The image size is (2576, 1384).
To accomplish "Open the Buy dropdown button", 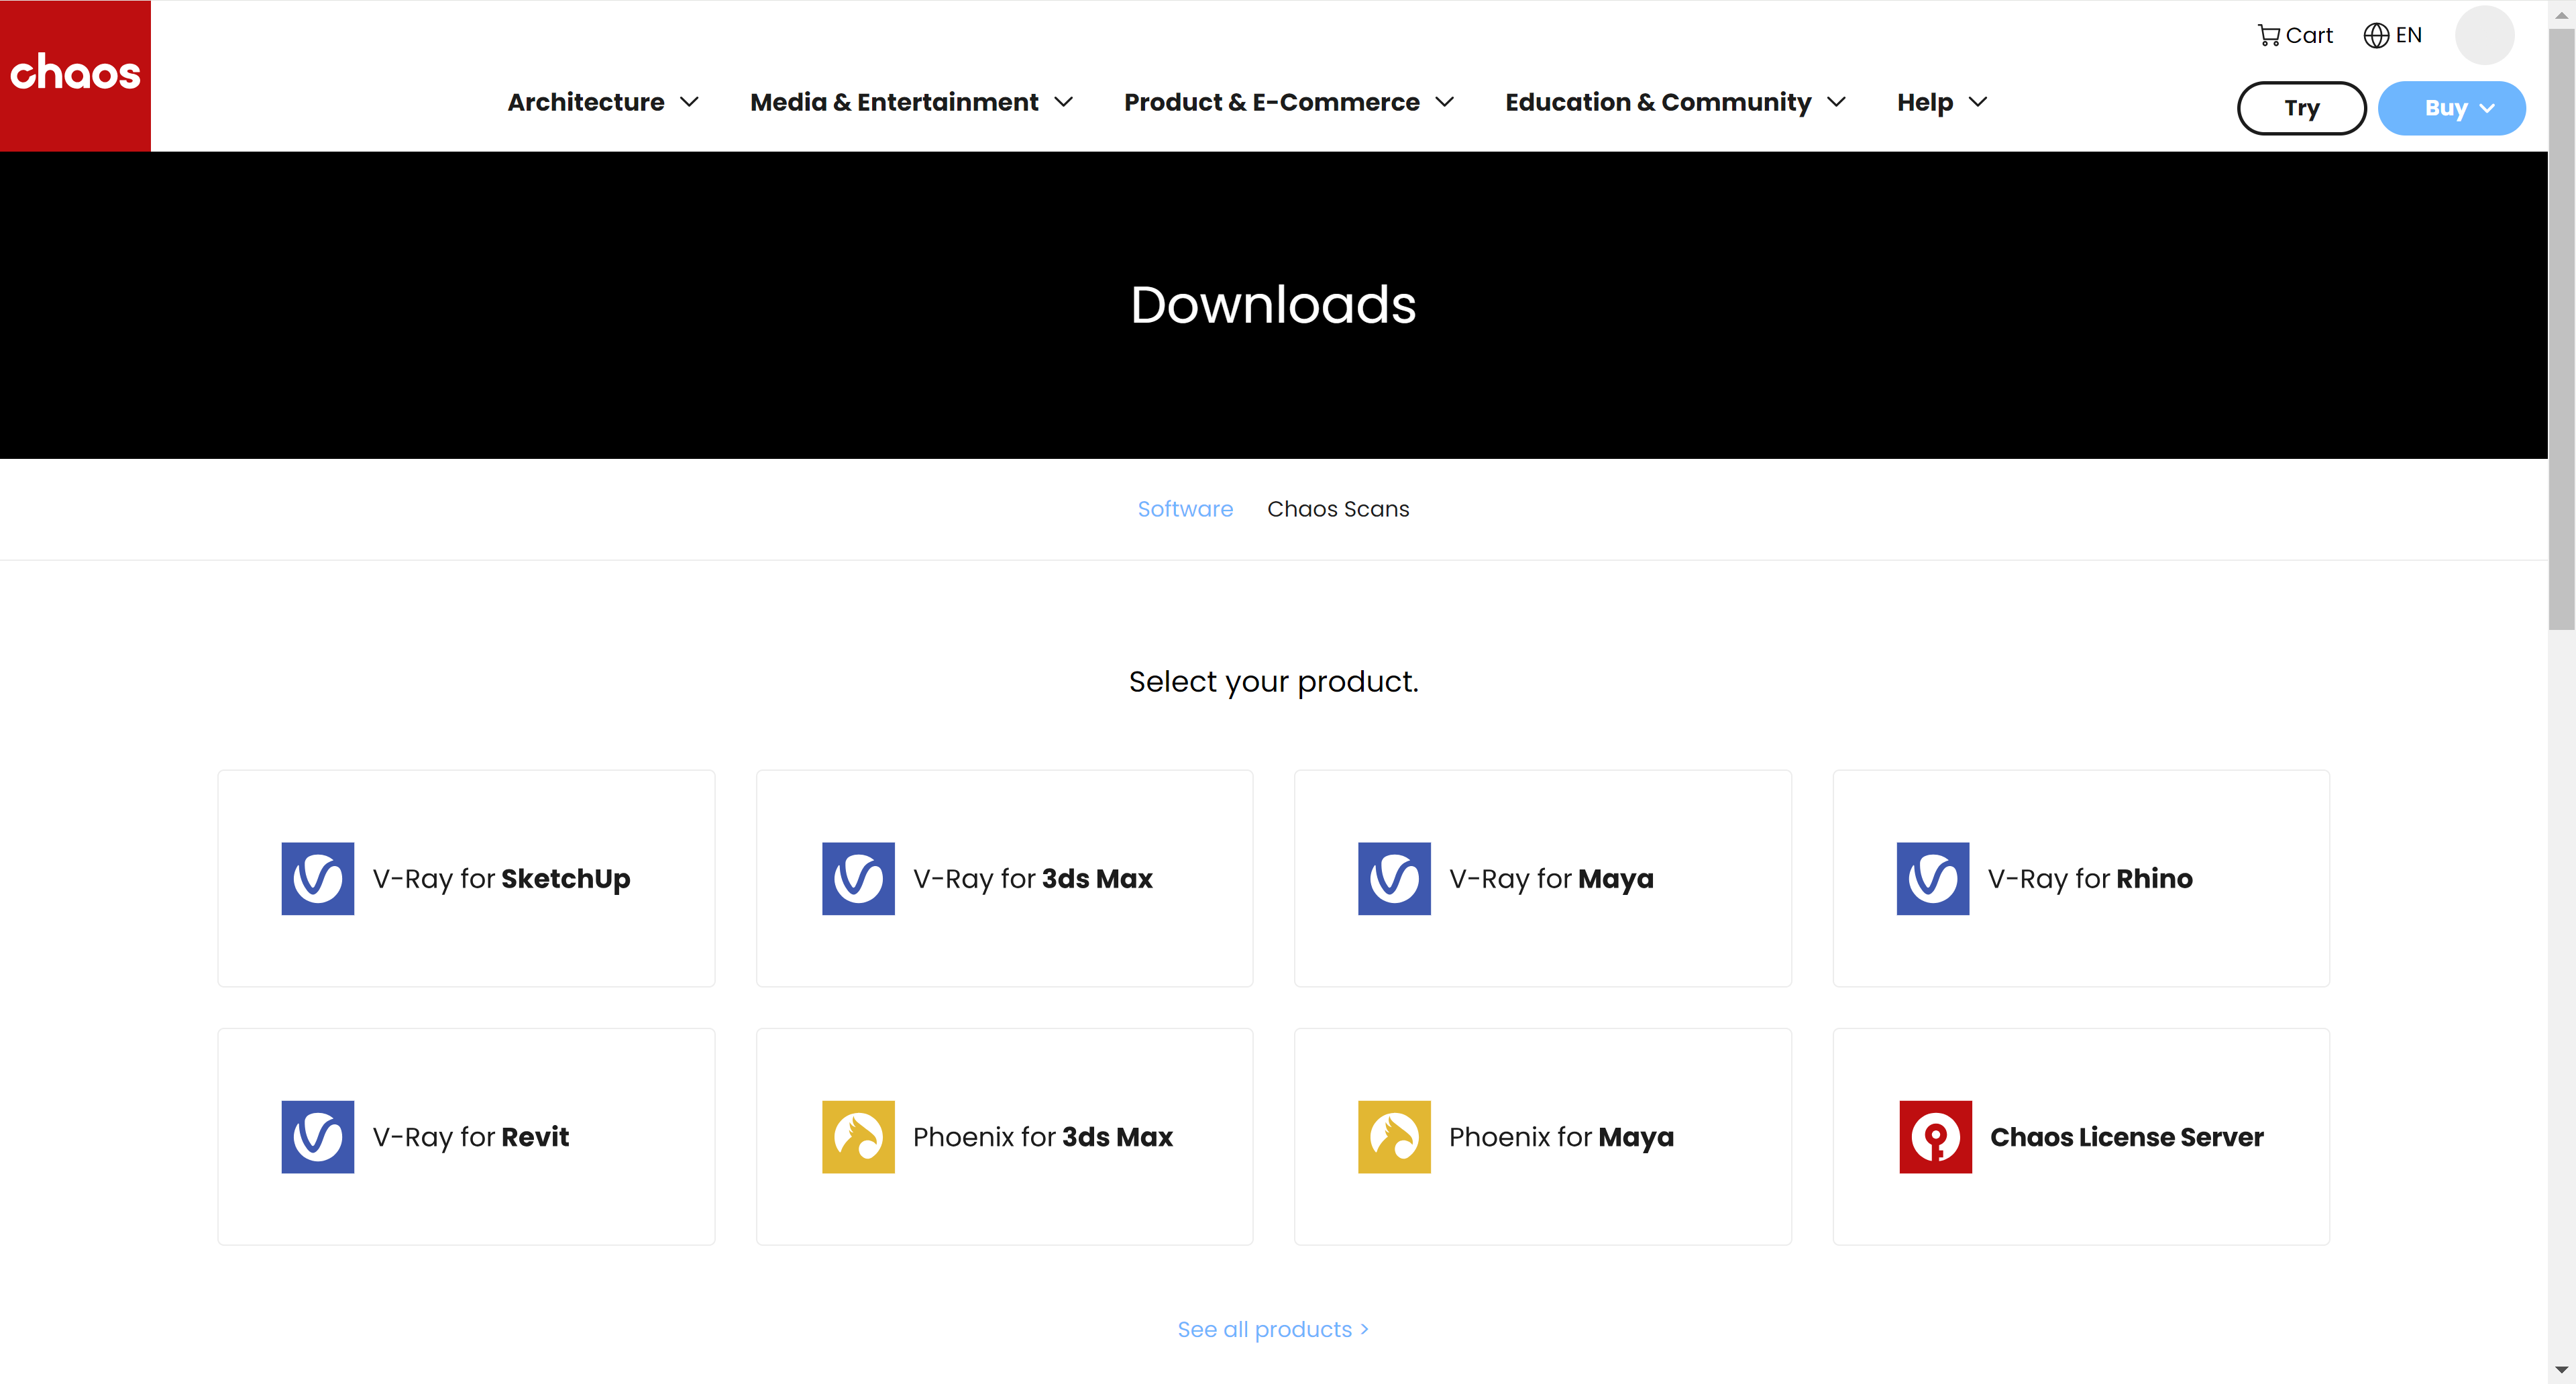I will 2451,108.
